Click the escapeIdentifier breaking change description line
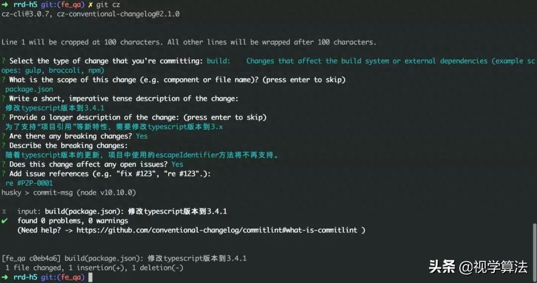The height and width of the screenshot is (283, 537). pos(142,155)
